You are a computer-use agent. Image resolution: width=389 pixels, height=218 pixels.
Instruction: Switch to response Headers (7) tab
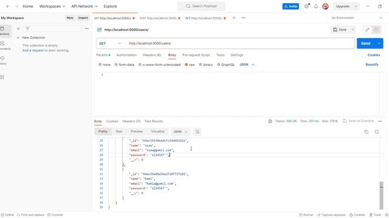[131, 121]
